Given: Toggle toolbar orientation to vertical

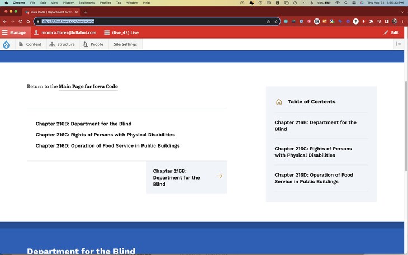Looking at the screenshot, I should coord(398,44).
